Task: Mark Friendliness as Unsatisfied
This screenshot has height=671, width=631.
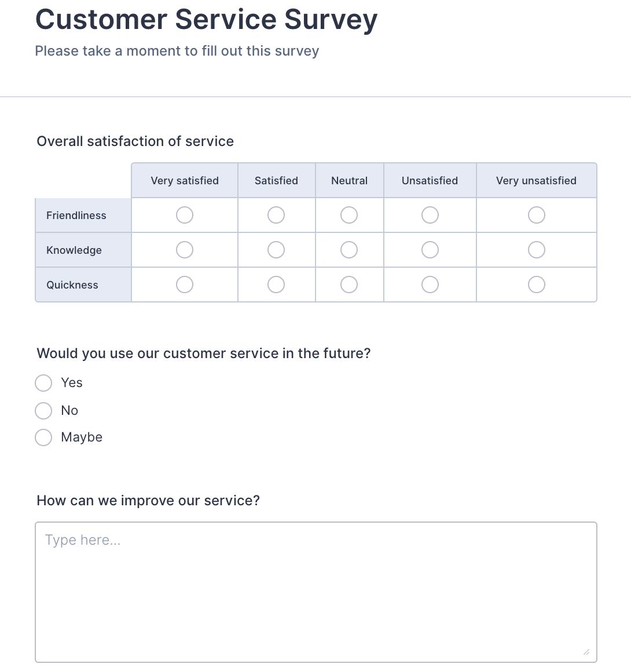Action: tap(430, 215)
